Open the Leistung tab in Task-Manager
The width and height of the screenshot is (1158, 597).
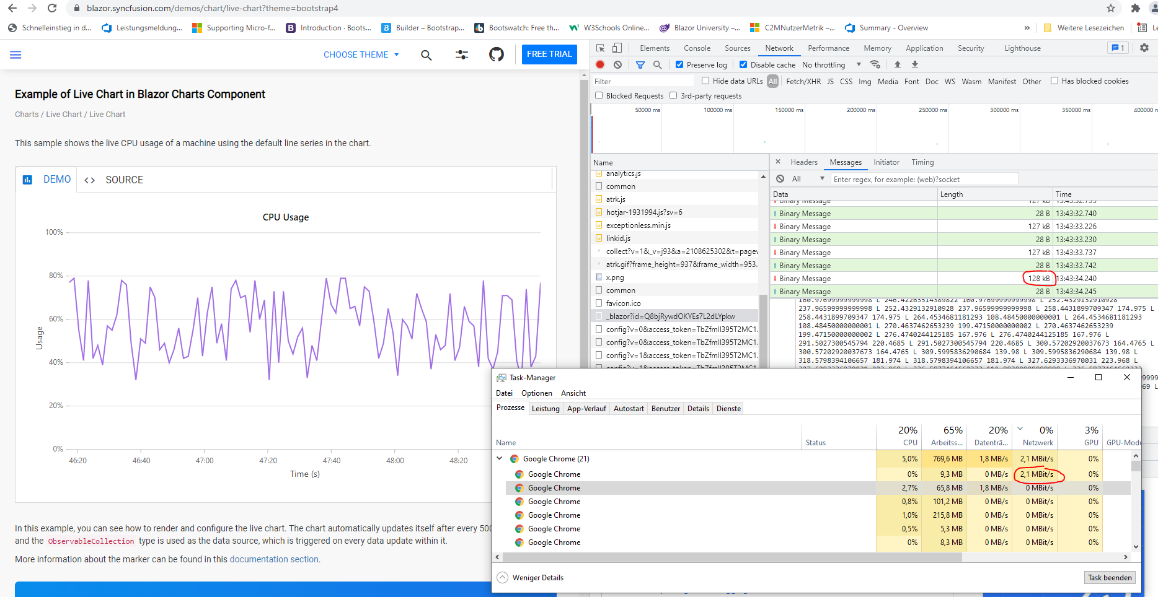point(546,409)
